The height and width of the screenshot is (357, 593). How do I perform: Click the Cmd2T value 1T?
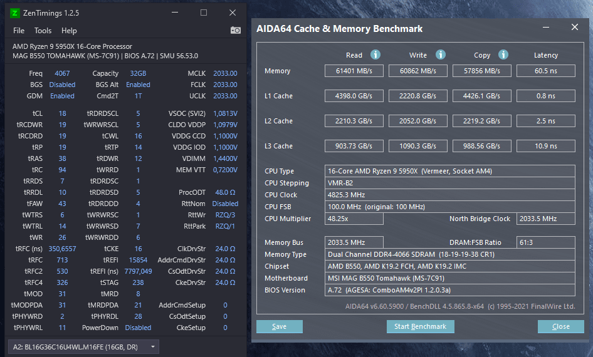click(x=138, y=96)
